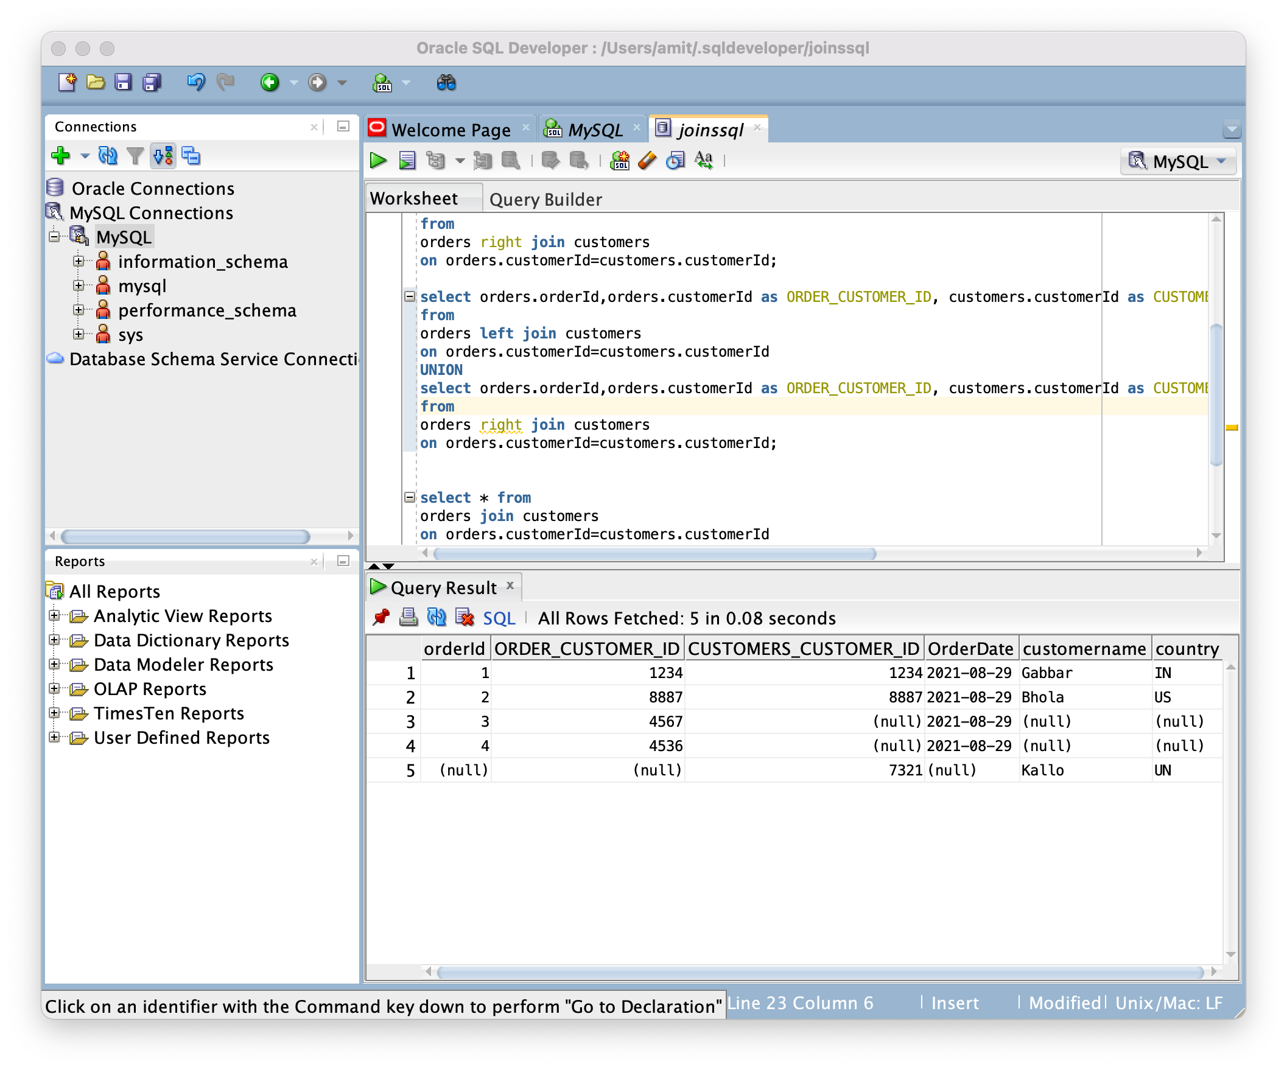Click the Commit icon in worksheet toolbar
This screenshot has height=1070, width=1287.
point(550,161)
